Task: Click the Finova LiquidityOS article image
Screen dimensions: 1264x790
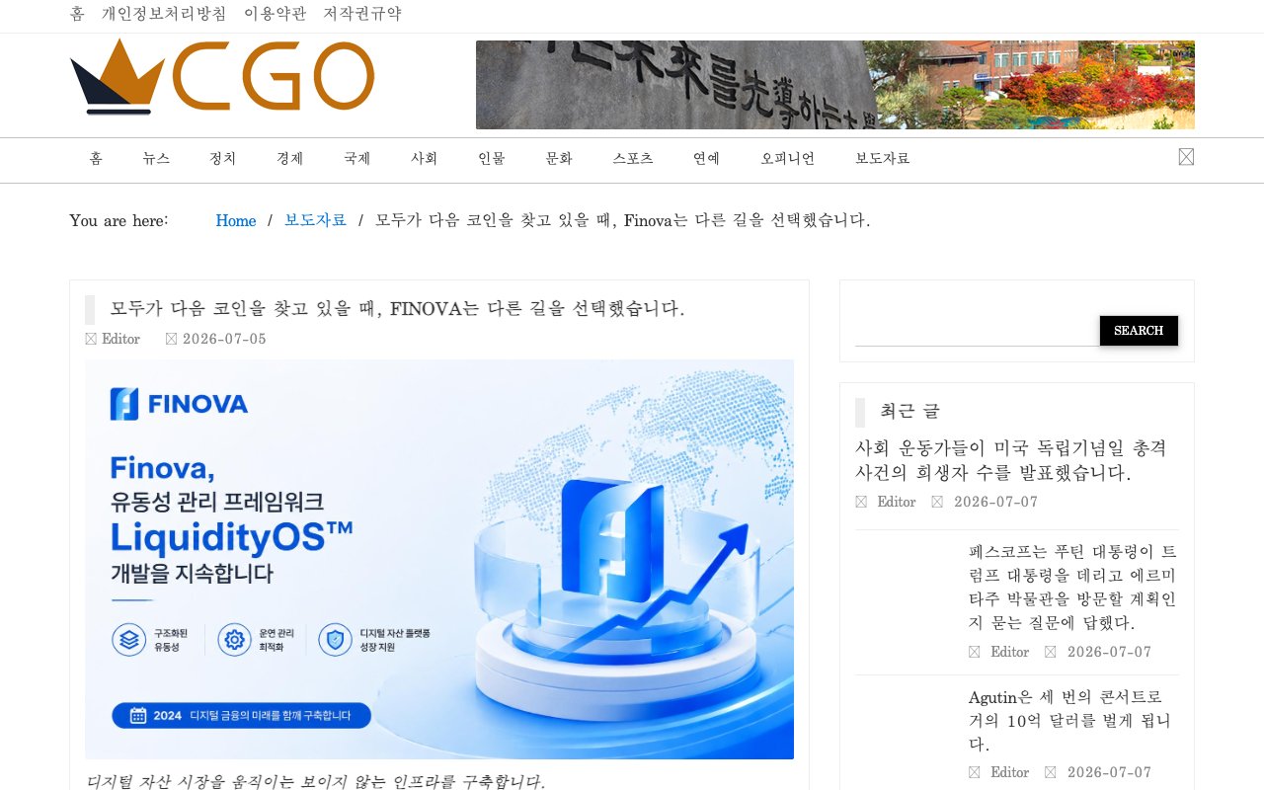Action: coord(439,559)
